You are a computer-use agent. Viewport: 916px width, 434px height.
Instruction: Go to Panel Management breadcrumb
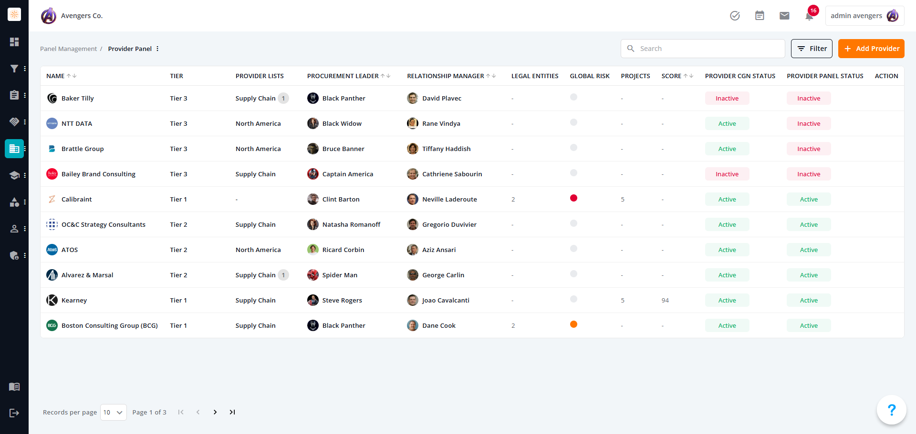68,49
